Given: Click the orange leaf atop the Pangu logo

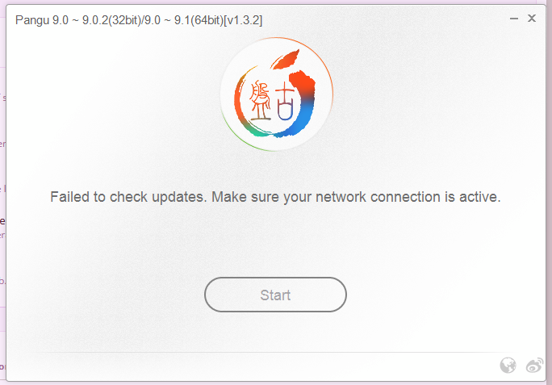Looking at the screenshot, I should pyautogui.click(x=286, y=59).
